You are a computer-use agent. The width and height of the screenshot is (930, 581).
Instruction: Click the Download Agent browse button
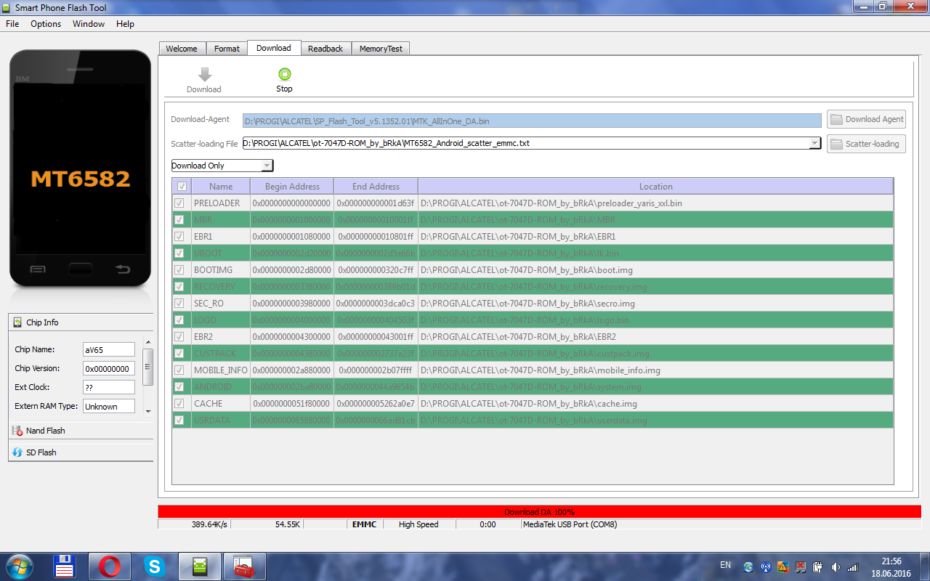[x=866, y=119]
